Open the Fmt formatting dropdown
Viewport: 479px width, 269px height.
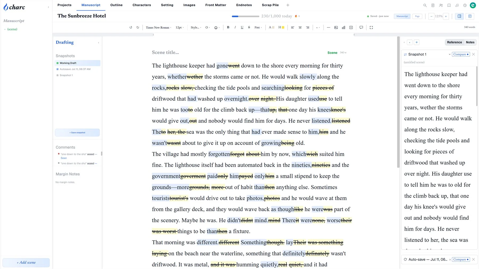[258, 27]
